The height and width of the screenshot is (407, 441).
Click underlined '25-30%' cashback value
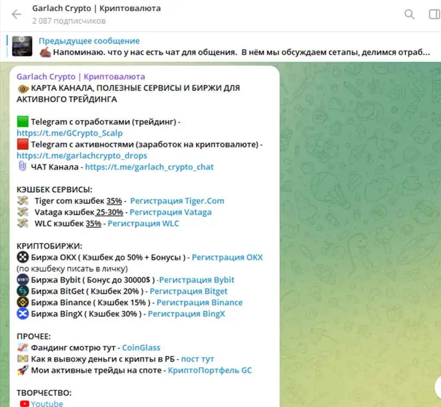109,212
